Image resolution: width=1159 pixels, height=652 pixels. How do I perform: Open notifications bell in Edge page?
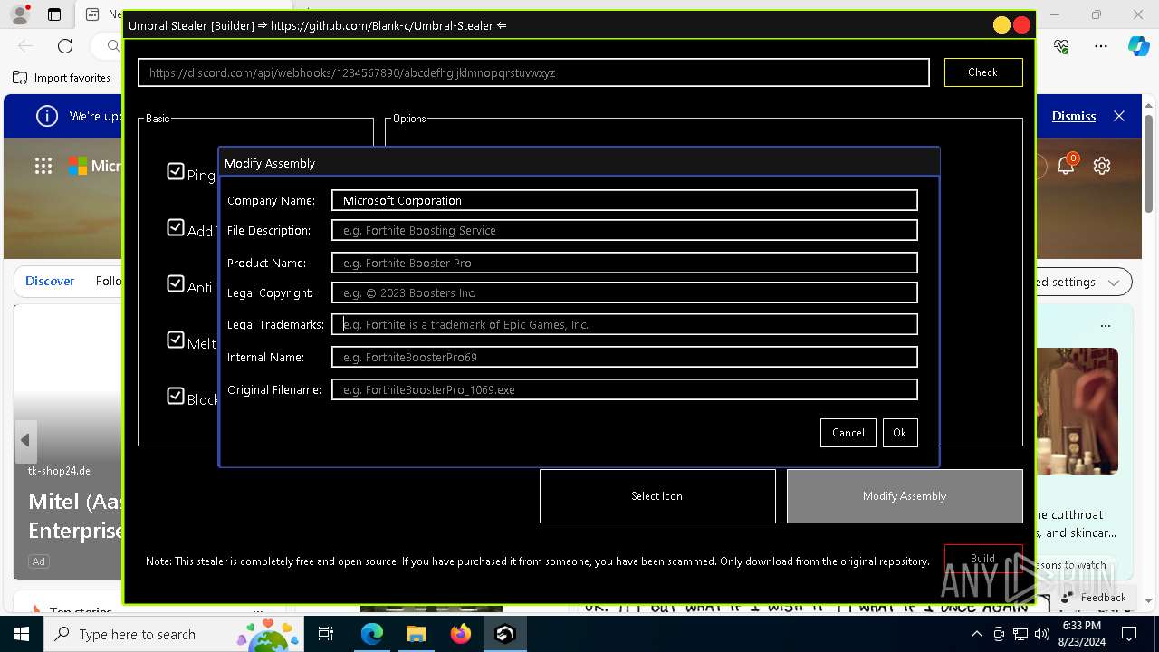(1066, 166)
